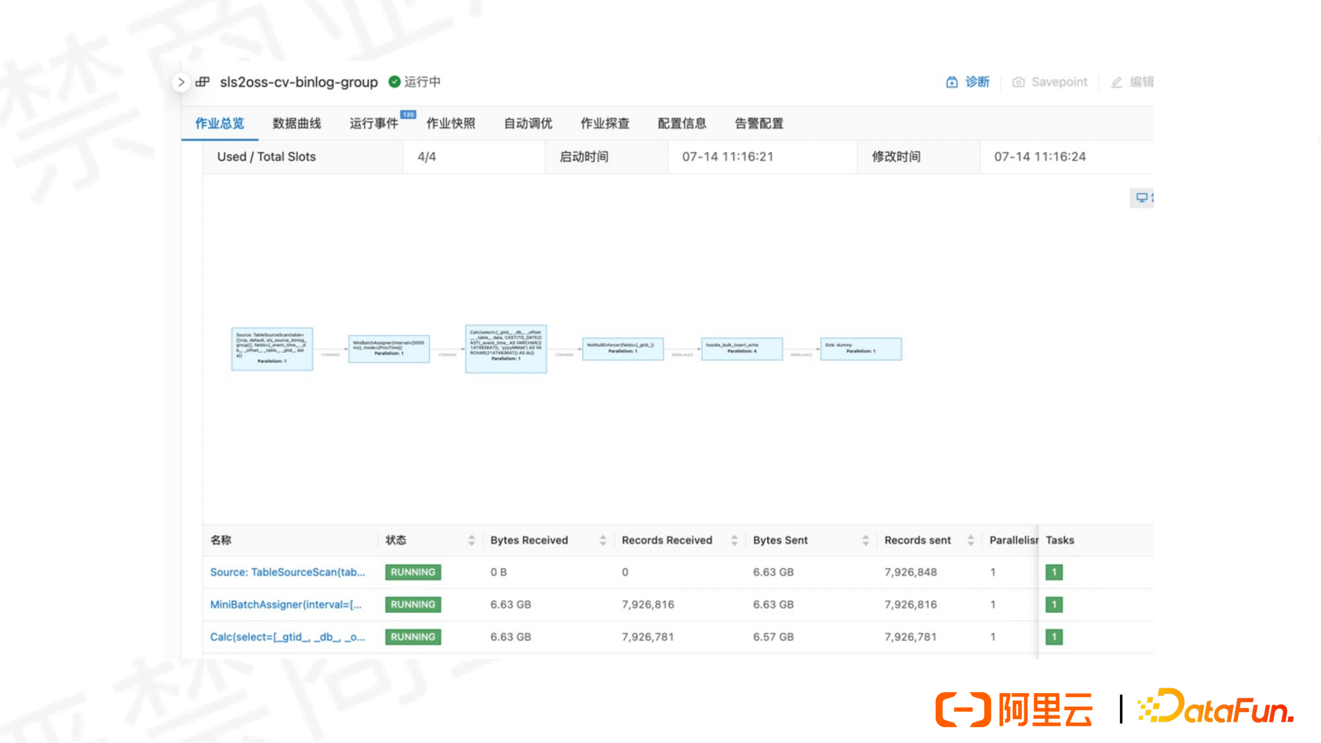Screen dimensions: 1321x743
Task: Open the 运行事件 tab
Action: (374, 124)
